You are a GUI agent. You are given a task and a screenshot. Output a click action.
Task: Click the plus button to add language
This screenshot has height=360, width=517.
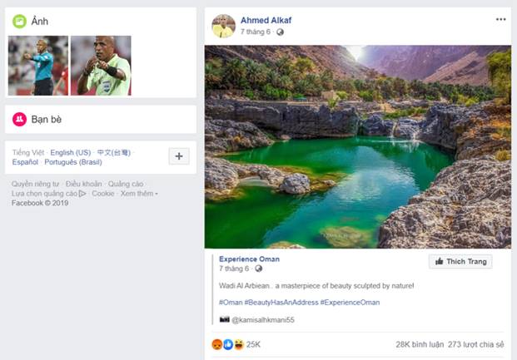(x=179, y=156)
